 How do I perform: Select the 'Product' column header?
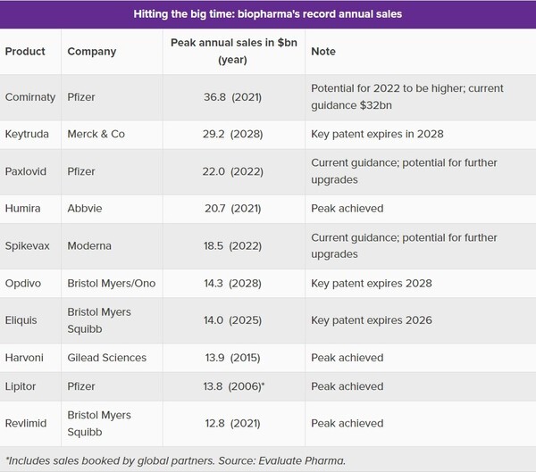coord(25,51)
